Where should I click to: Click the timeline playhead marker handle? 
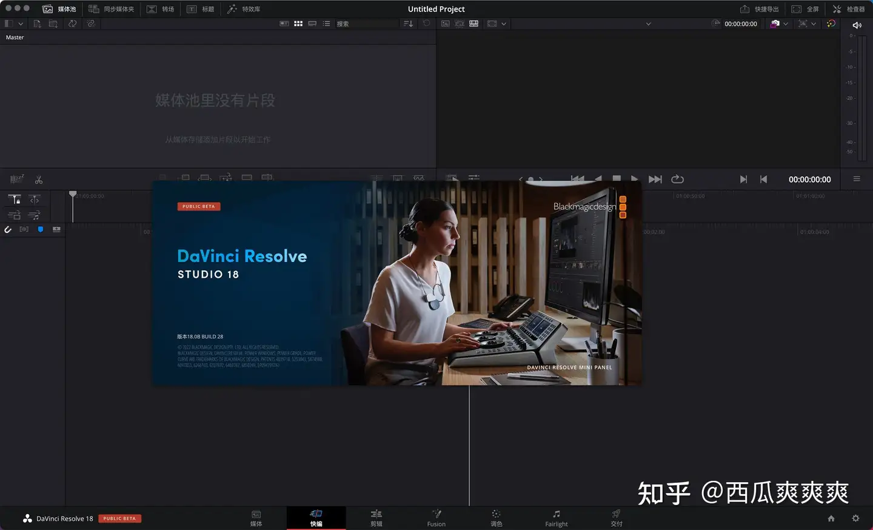coord(73,194)
